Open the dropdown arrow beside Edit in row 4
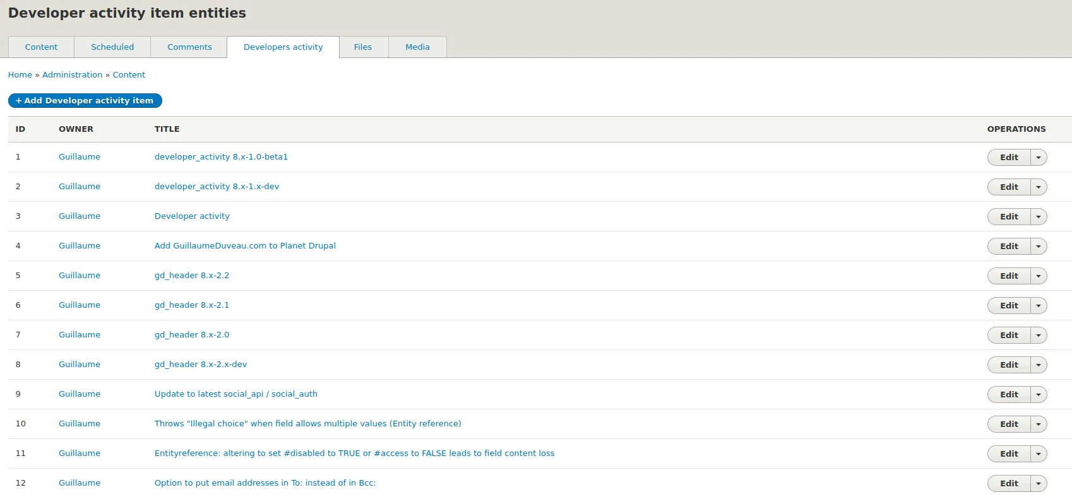Screen dimensions: 1072x497 click(1038, 247)
